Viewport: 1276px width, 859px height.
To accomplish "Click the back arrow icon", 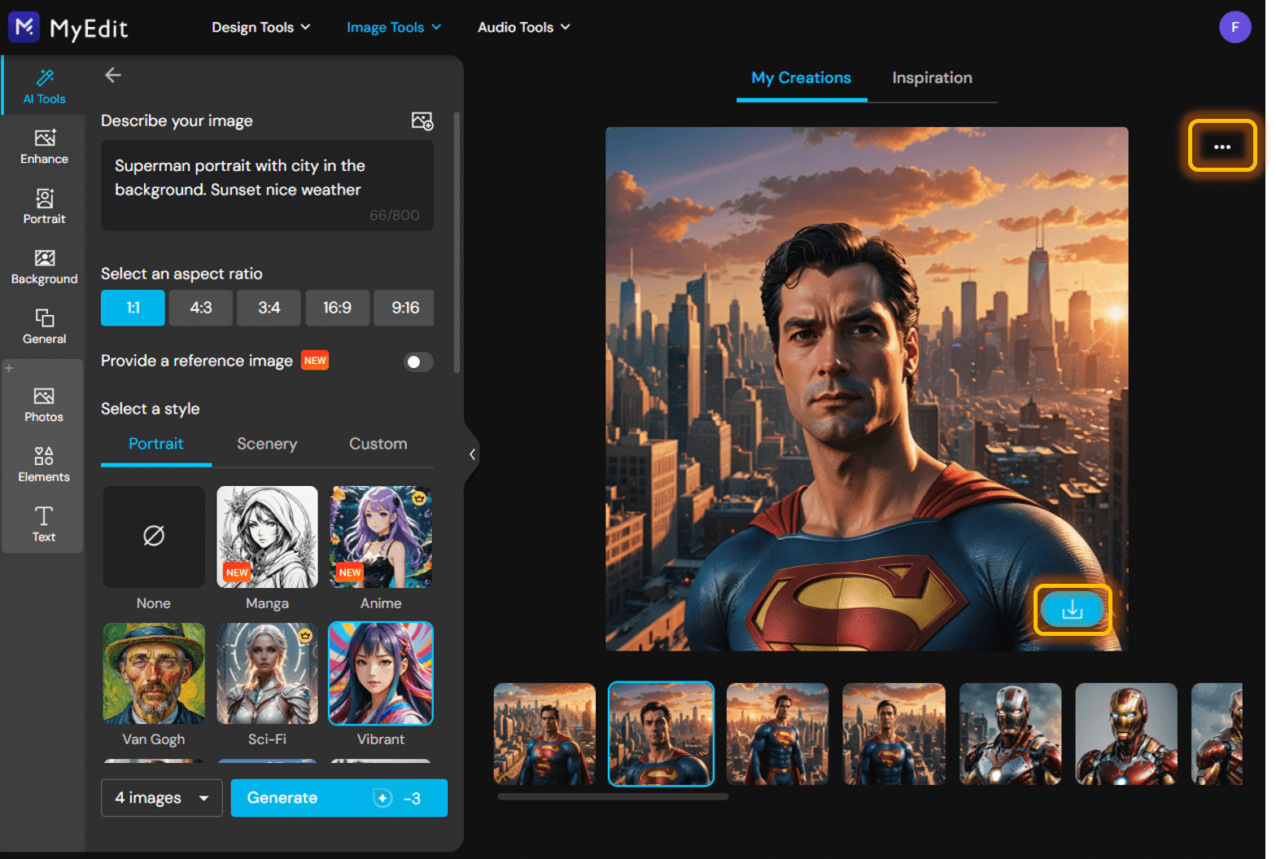I will coord(113,76).
